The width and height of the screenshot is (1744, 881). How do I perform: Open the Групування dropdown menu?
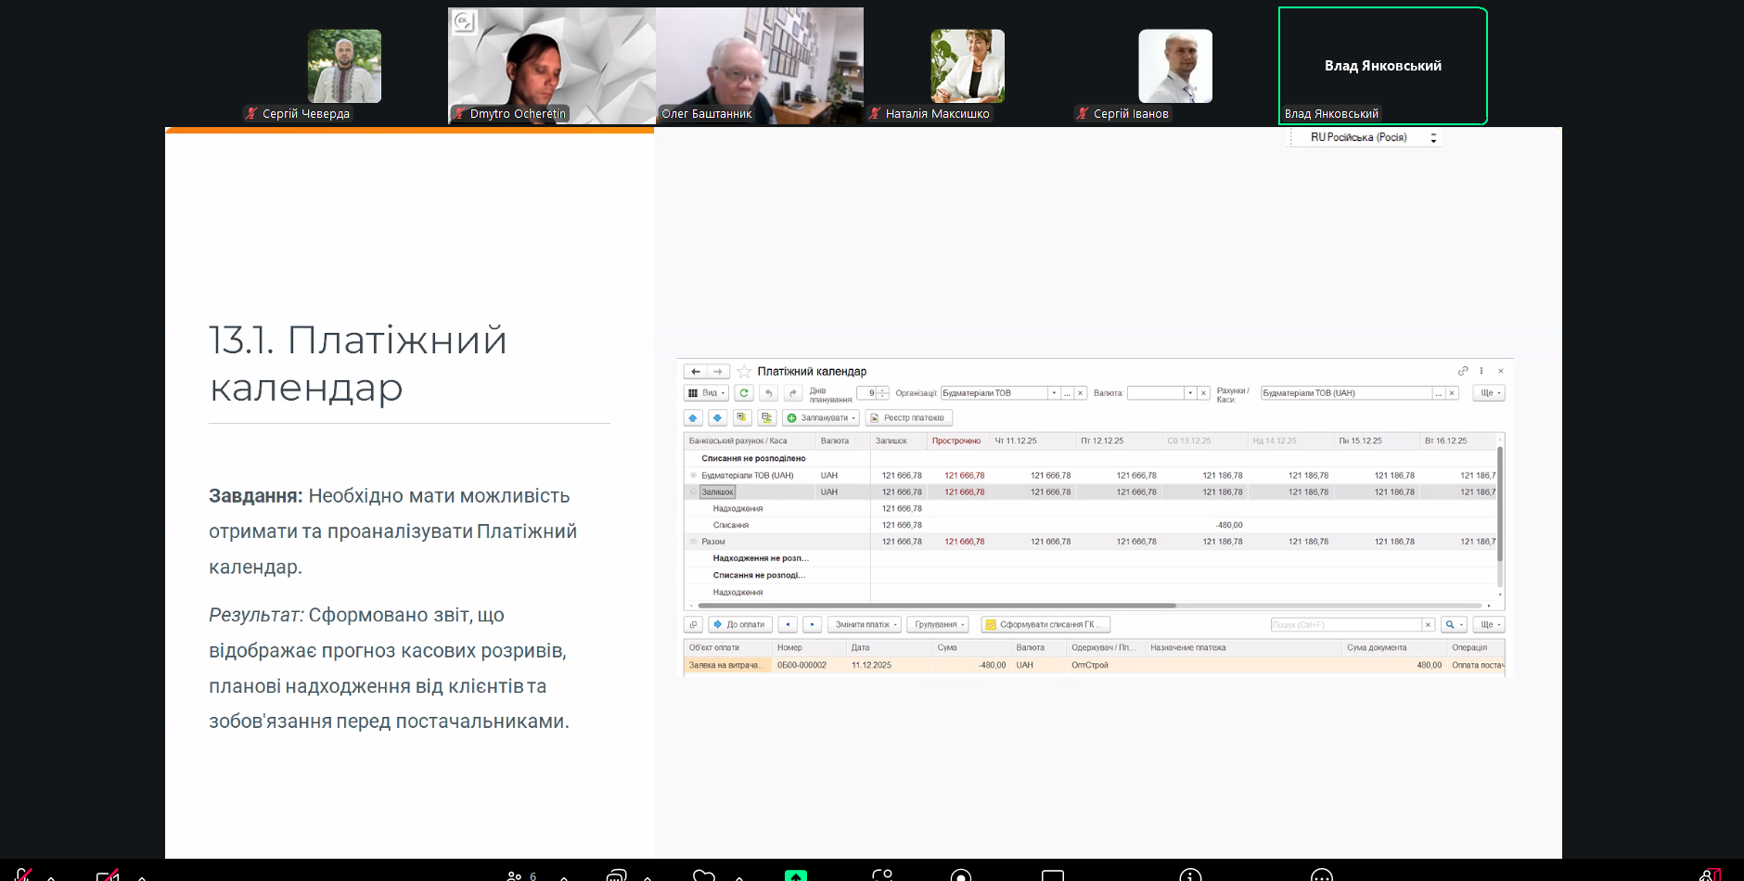click(x=938, y=625)
